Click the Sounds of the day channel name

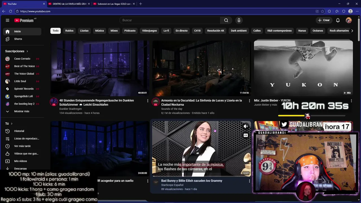[x=172, y=109]
